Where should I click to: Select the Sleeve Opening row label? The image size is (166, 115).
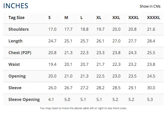pos(24,99)
